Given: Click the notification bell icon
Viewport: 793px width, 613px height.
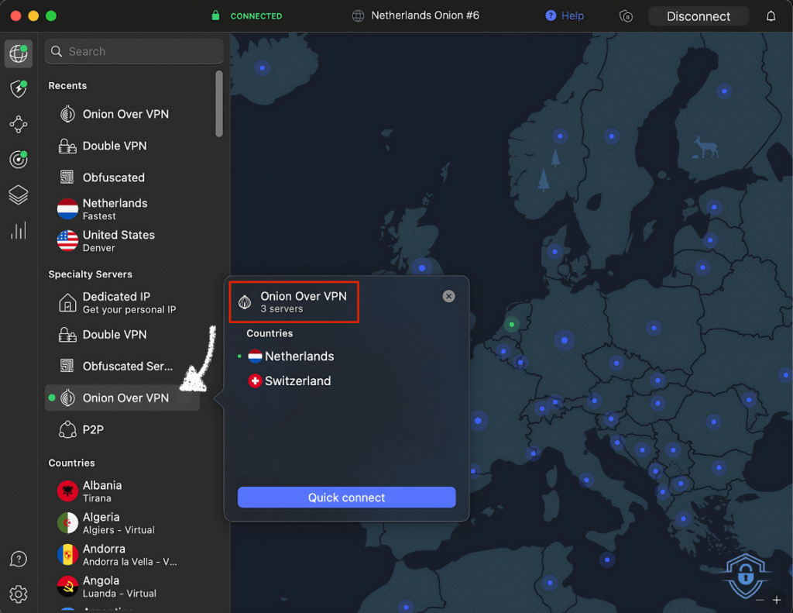Looking at the screenshot, I should 771,16.
